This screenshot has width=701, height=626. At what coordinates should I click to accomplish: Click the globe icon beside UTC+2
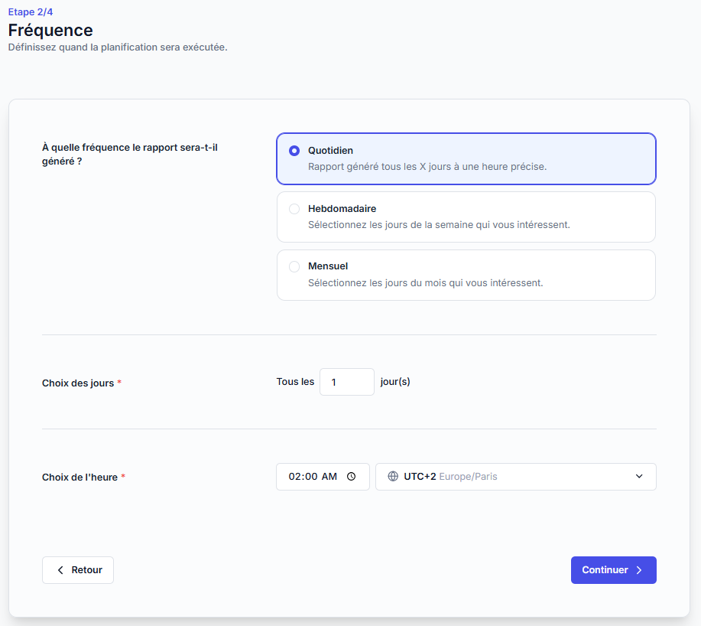393,477
